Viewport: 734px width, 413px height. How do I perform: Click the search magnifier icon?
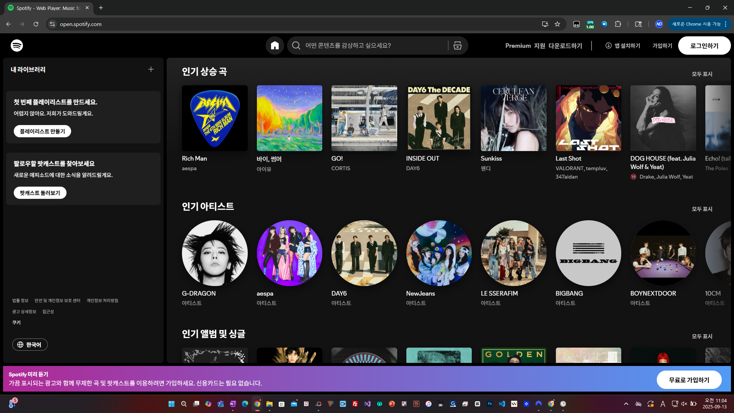click(296, 46)
